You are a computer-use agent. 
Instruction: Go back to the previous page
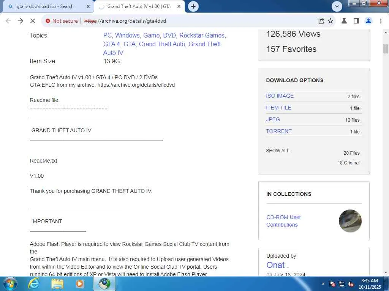tap(8, 21)
